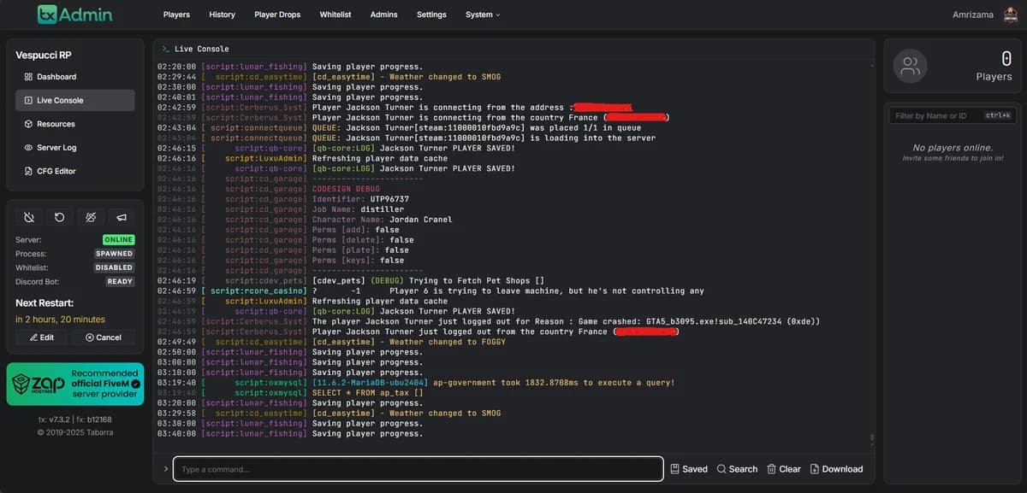Select the Stop Server icon

click(x=28, y=217)
